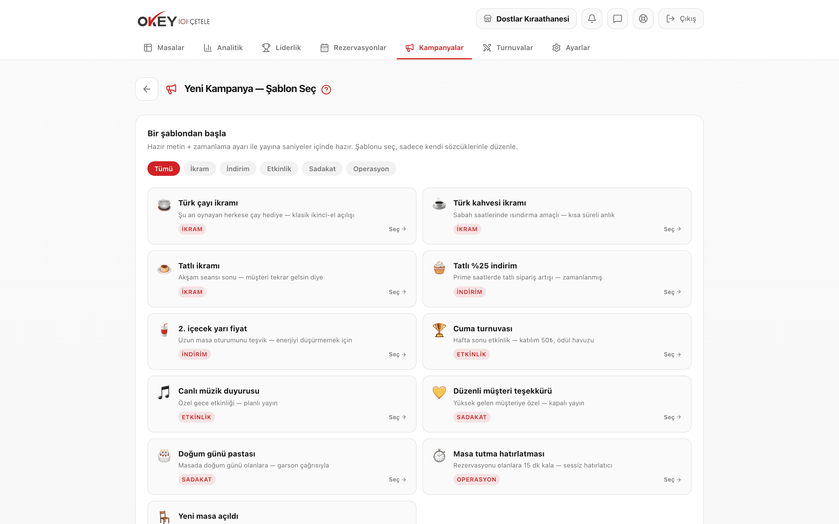Open the Rezervasyonlar tab
Screen dimensions: 839x524
pyautogui.click(x=353, y=48)
